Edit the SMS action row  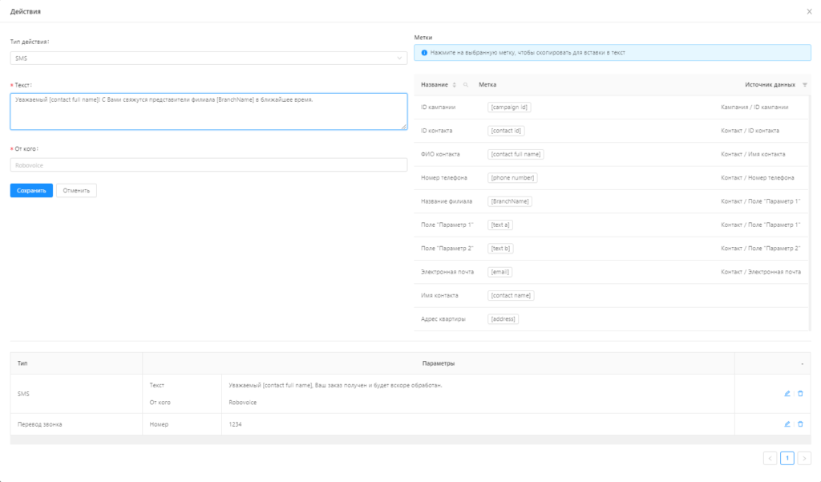(787, 394)
